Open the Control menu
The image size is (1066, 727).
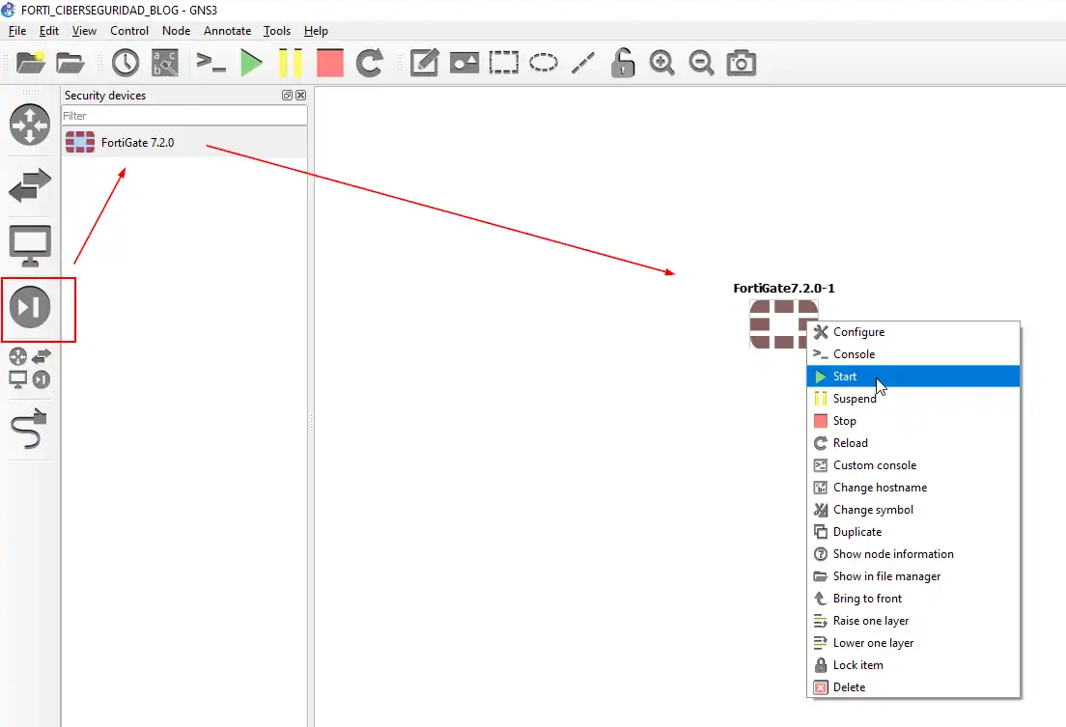point(129,31)
